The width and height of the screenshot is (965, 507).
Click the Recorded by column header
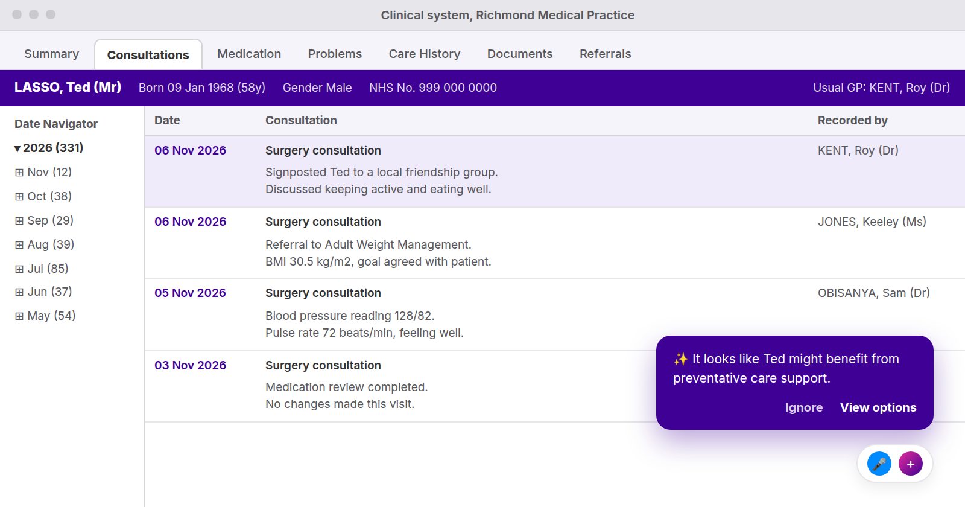(x=853, y=120)
